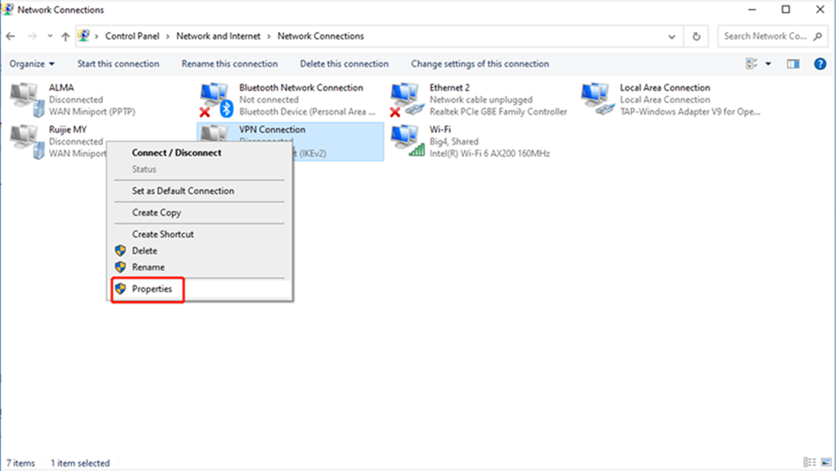
Task: Click Connect / Disconnect in context menu
Action: (177, 153)
